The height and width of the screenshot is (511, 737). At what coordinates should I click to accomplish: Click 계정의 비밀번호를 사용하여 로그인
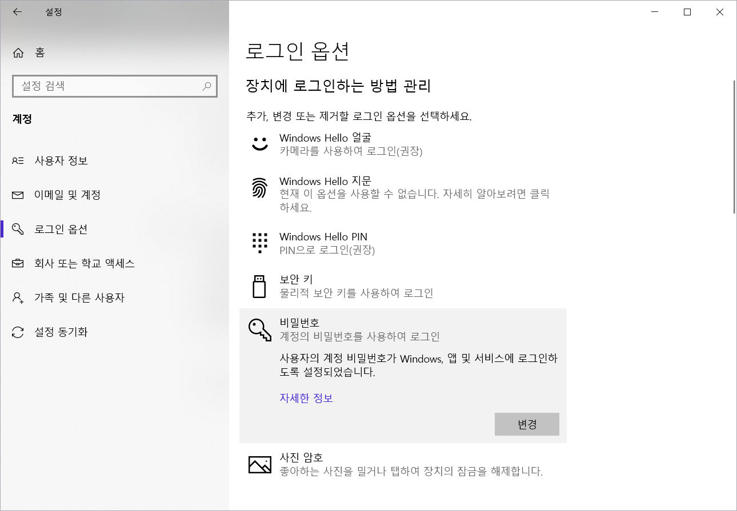point(359,337)
